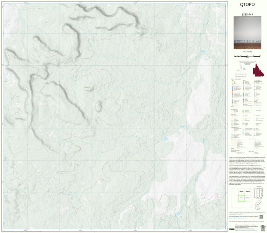Click the labelled waterhole near the upper-right creek

[x=203, y=51]
